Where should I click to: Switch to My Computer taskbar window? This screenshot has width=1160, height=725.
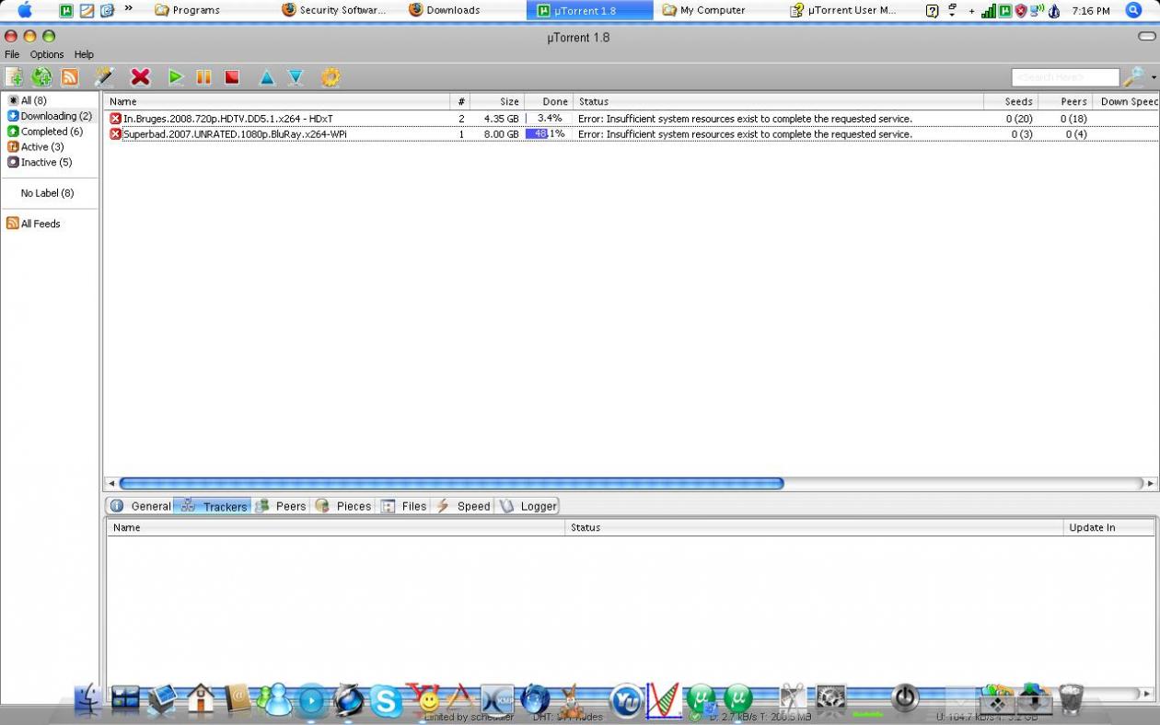704,10
